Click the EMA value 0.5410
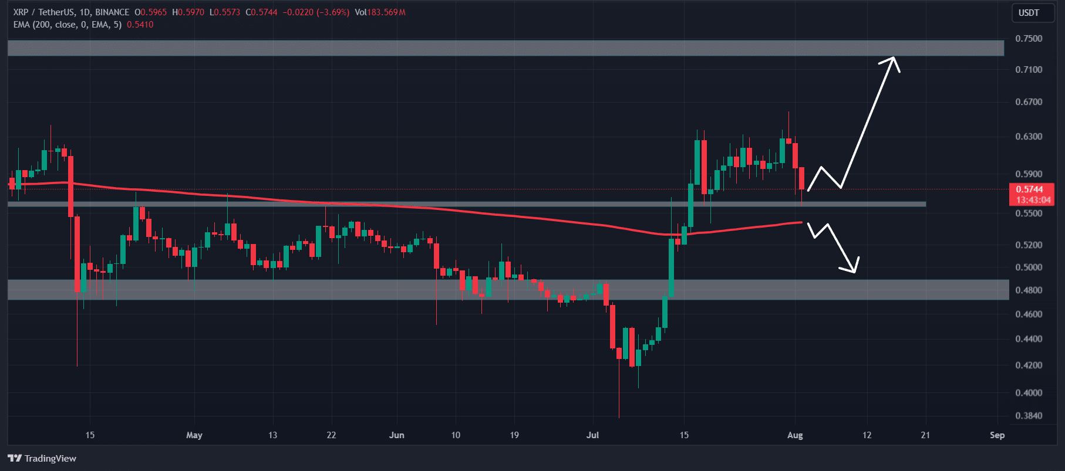This screenshot has width=1065, height=471. [x=140, y=25]
